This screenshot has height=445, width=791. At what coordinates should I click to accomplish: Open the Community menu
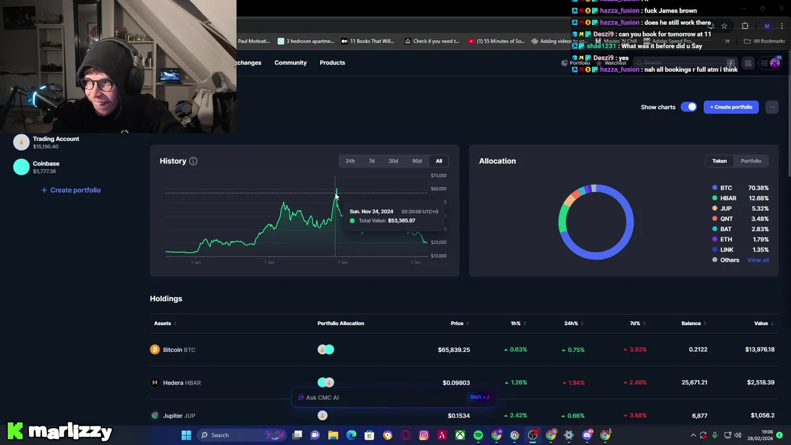coord(290,62)
